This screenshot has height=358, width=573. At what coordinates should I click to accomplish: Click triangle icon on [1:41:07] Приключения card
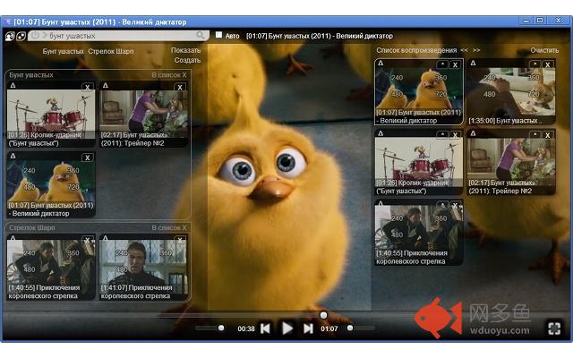tap(106, 238)
